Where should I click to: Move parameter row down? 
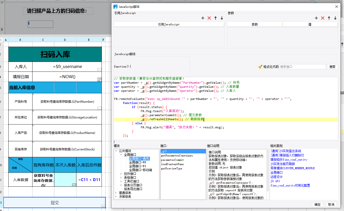[335, 18]
